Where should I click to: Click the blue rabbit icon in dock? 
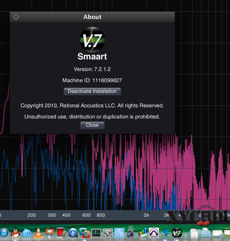pos(119,233)
